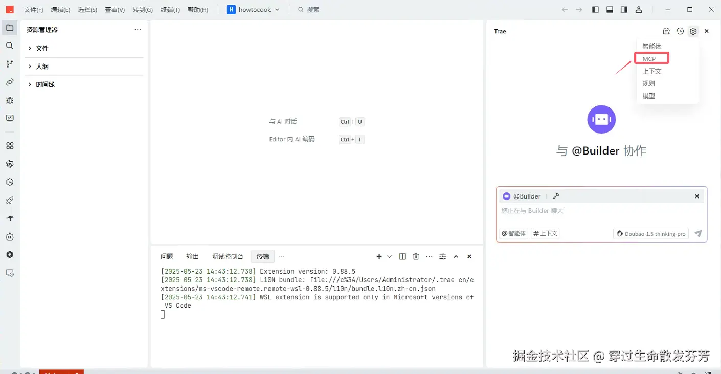Open terminal panel more actions ellipsis
The width and height of the screenshot is (721, 374).
tap(429, 256)
